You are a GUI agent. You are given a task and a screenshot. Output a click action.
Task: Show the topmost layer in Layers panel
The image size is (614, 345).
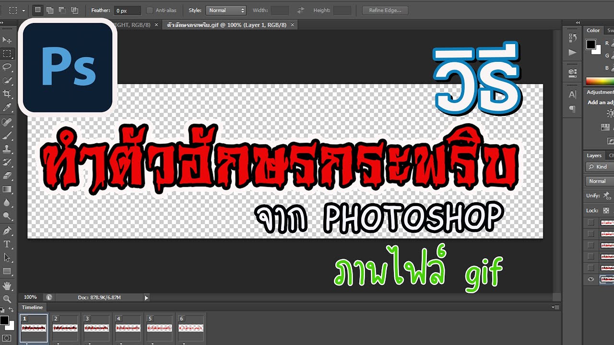point(591,222)
